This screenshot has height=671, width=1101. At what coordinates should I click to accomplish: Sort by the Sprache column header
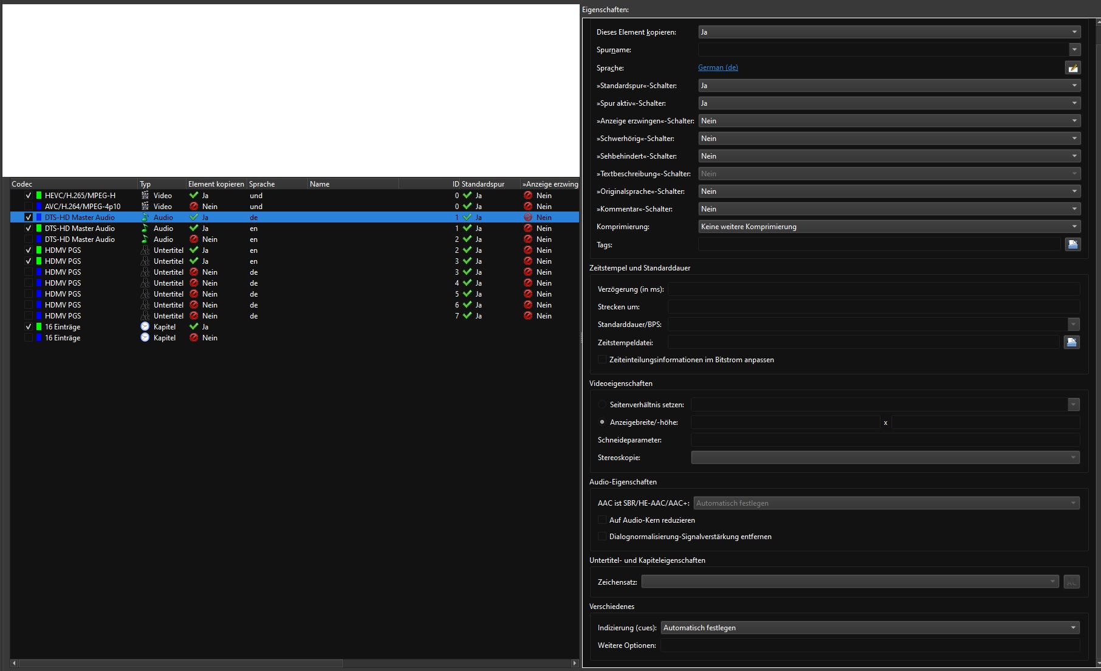277,184
